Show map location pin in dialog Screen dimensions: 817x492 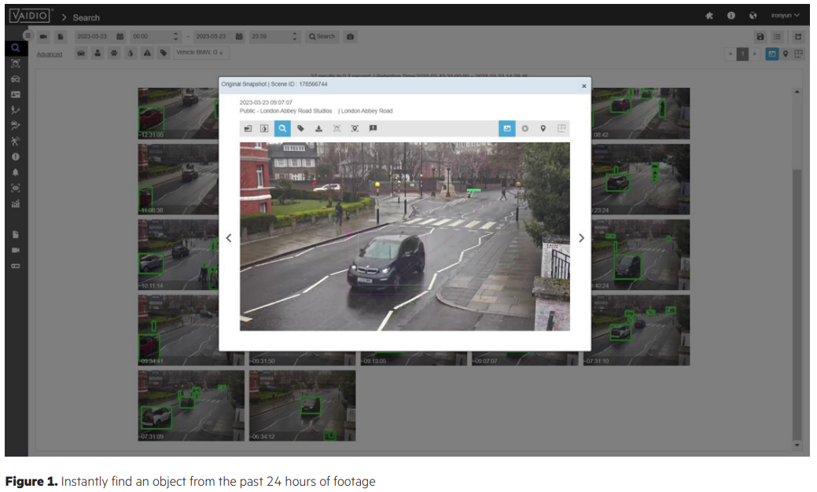coord(543,129)
